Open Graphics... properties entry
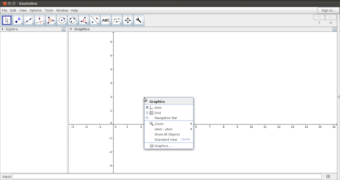340x180 pixels. click(x=169, y=146)
